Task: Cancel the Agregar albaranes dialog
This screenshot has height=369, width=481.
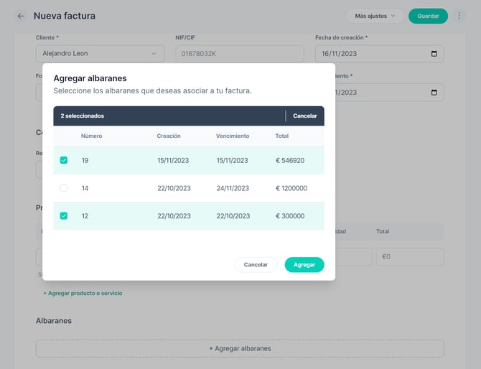Action: [x=256, y=265]
